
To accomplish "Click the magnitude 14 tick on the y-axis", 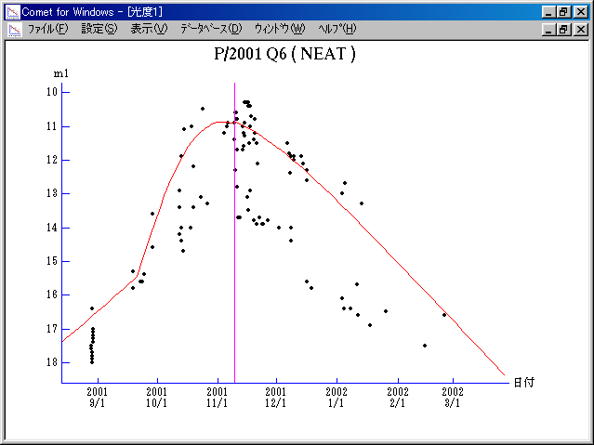I will coord(52,228).
